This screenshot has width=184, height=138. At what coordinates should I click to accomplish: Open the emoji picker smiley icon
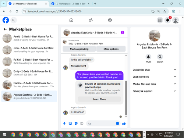(117, 123)
